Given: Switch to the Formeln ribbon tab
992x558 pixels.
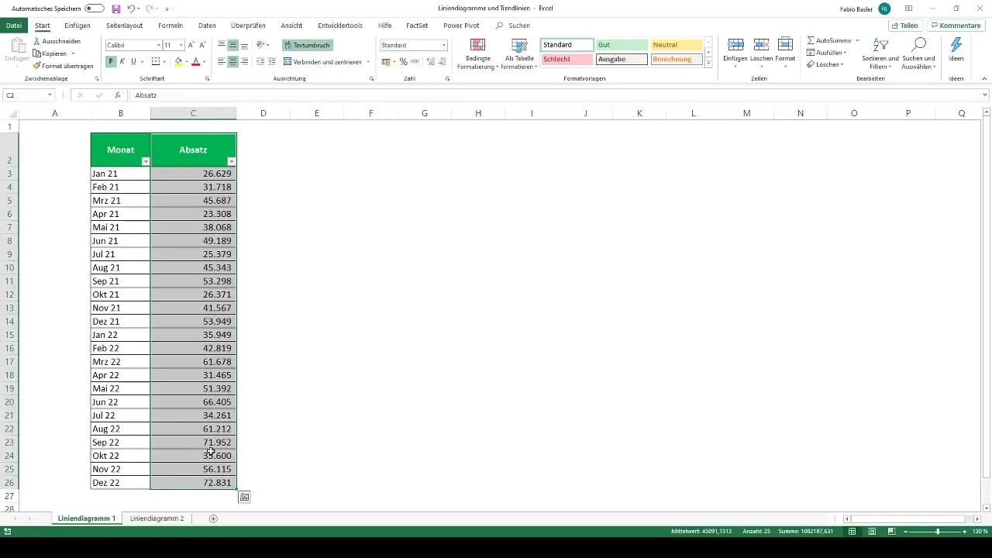Looking at the screenshot, I should (x=170, y=26).
